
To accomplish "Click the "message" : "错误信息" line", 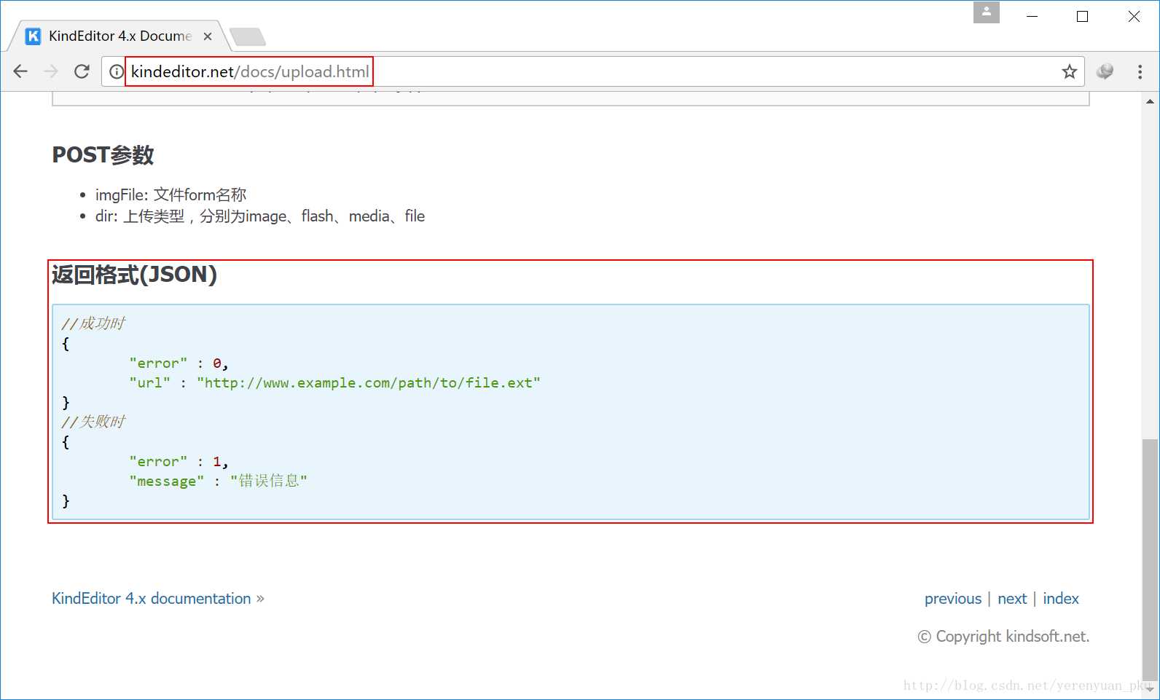I will (x=219, y=481).
